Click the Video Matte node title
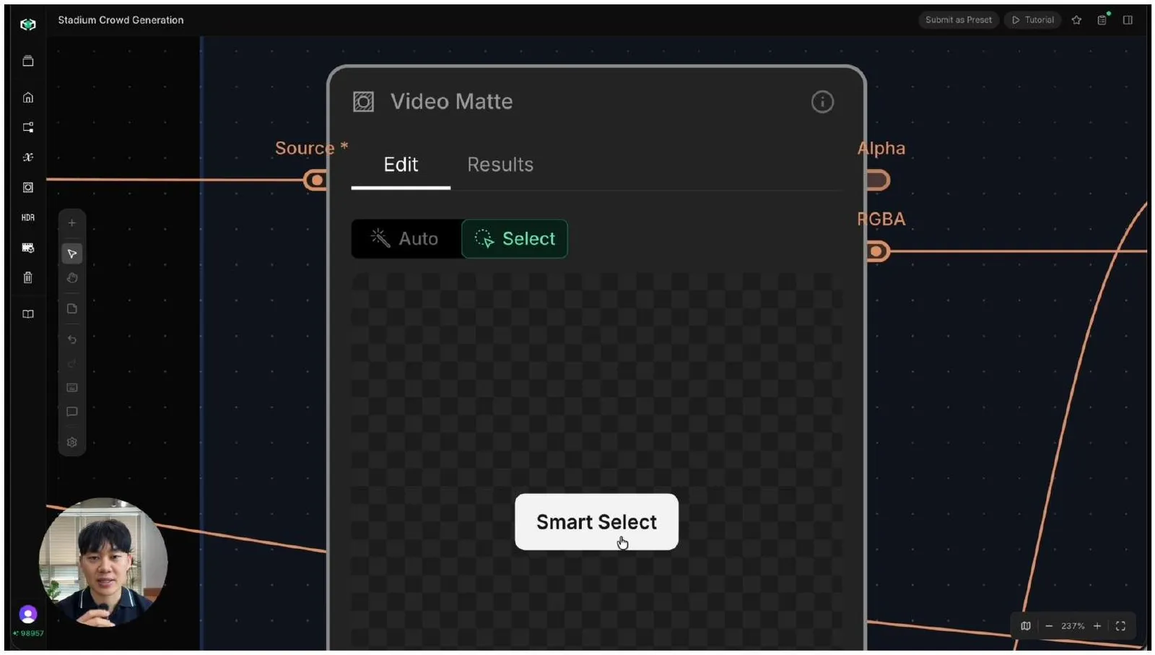 click(x=451, y=102)
